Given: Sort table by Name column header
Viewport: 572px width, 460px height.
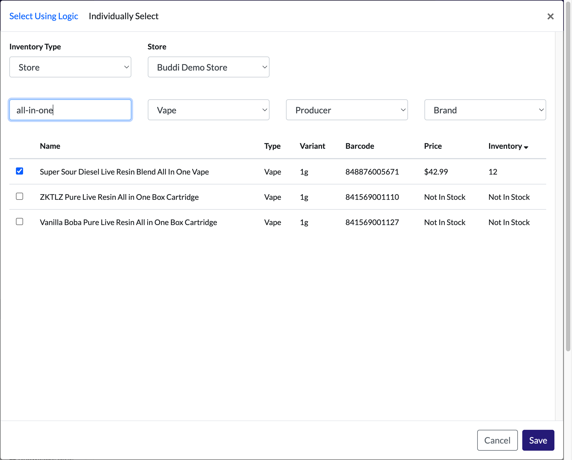Looking at the screenshot, I should click(50, 146).
